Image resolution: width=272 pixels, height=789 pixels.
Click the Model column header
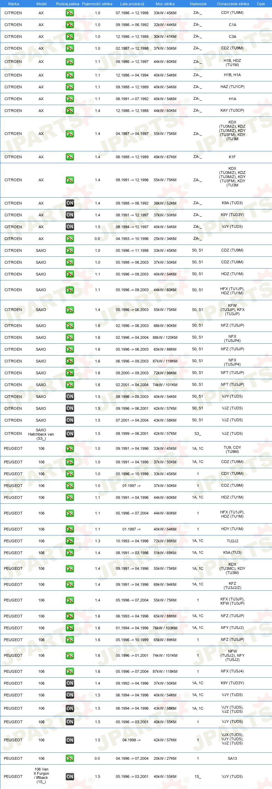tap(41, 4)
